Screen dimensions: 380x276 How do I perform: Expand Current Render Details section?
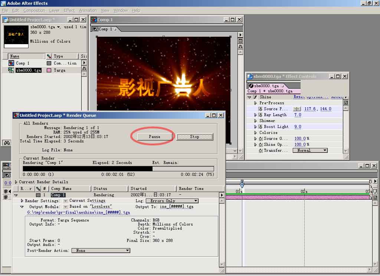(x=16, y=182)
